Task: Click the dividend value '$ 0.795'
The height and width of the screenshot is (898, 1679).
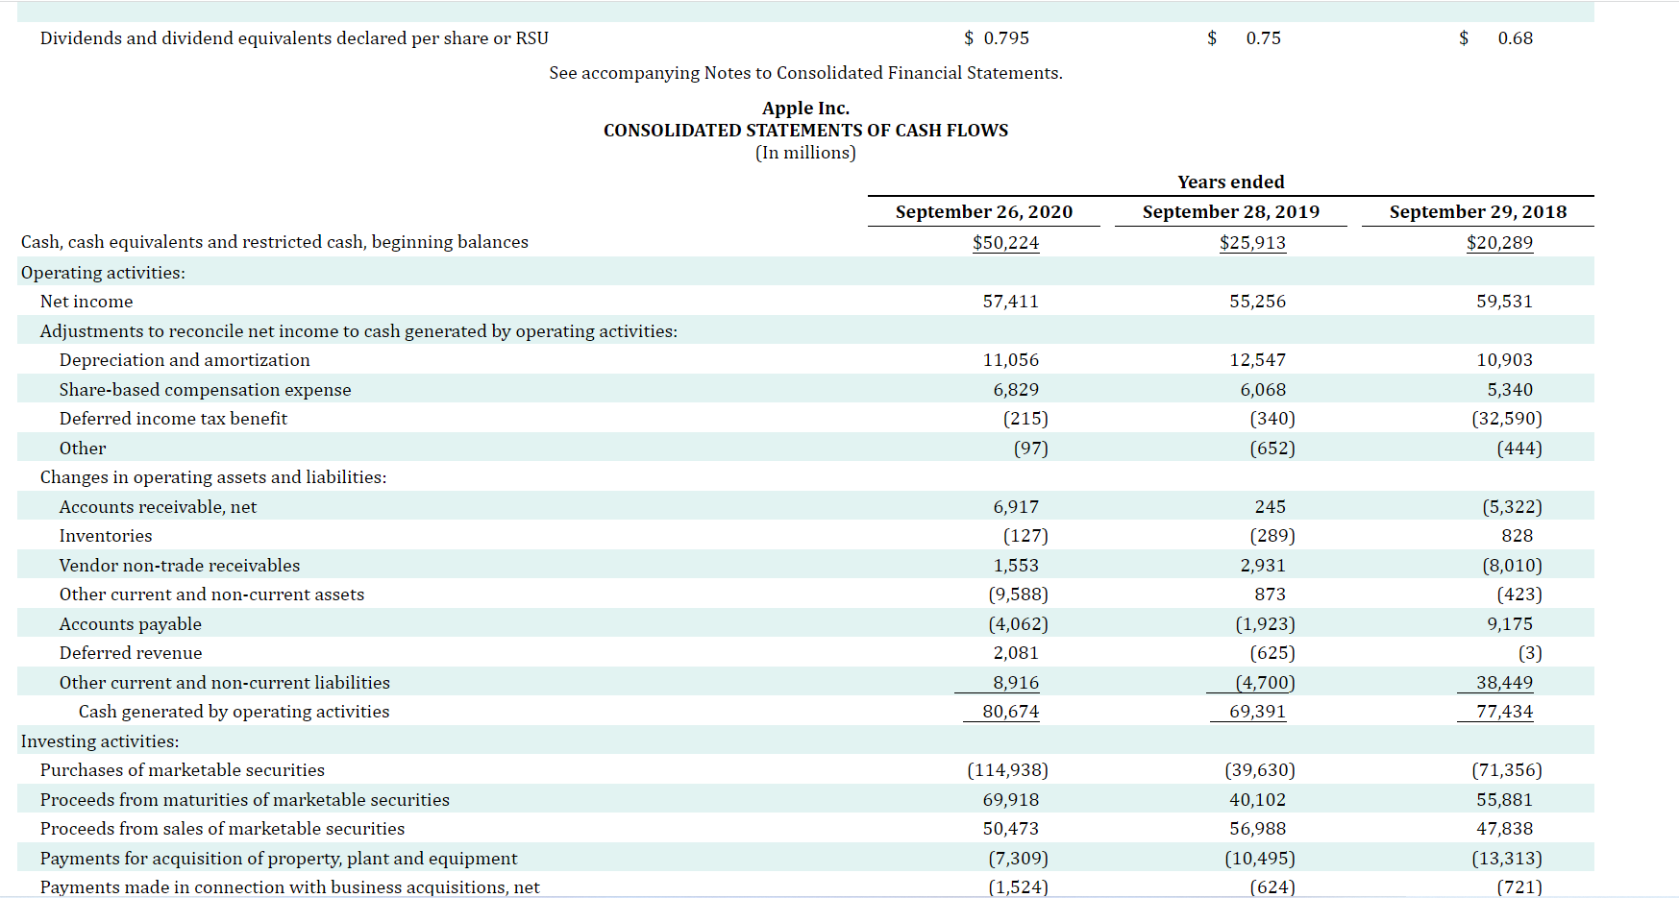Action: coord(997,38)
